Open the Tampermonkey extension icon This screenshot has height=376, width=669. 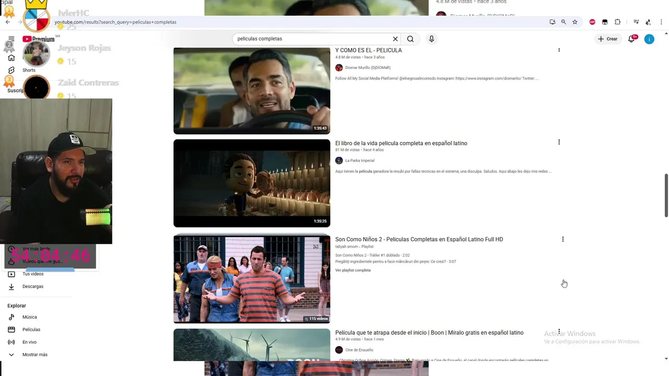pos(605,22)
